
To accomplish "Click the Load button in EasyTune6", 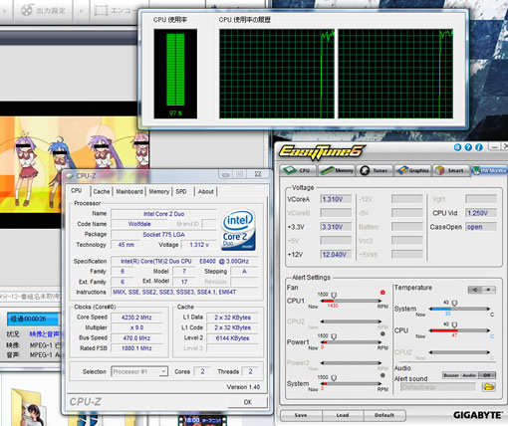I will (343, 415).
